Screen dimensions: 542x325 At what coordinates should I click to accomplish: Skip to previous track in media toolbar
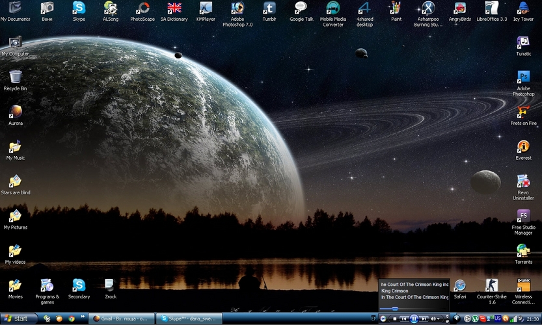tap(403, 318)
